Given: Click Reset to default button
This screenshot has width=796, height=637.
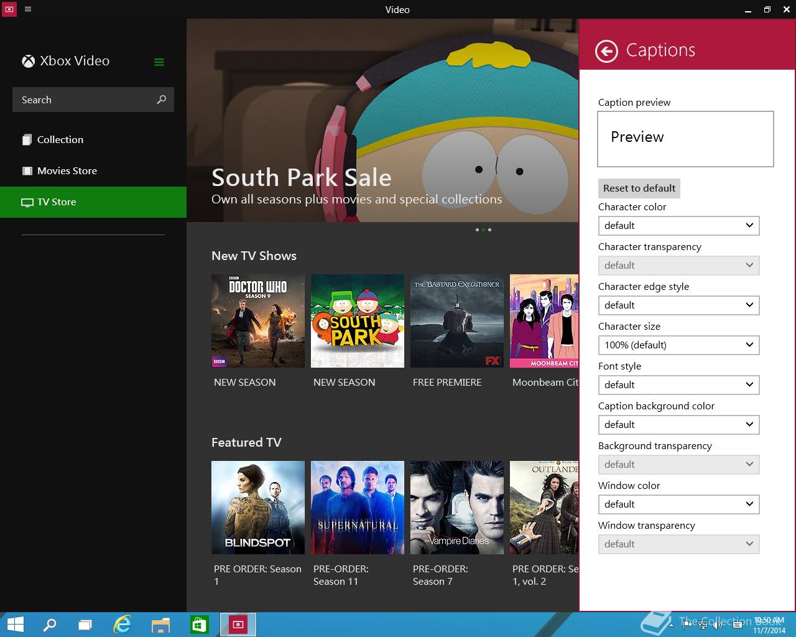Looking at the screenshot, I should tap(639, 188).
